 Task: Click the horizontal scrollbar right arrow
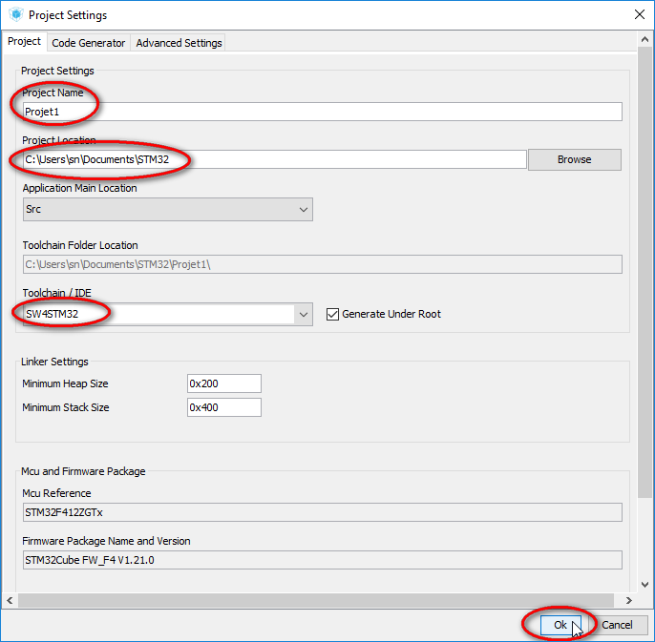[x=629, y=600]
